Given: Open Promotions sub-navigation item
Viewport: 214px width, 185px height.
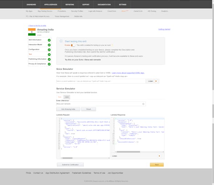Looking at the screenshot, I should click(62, 11).
